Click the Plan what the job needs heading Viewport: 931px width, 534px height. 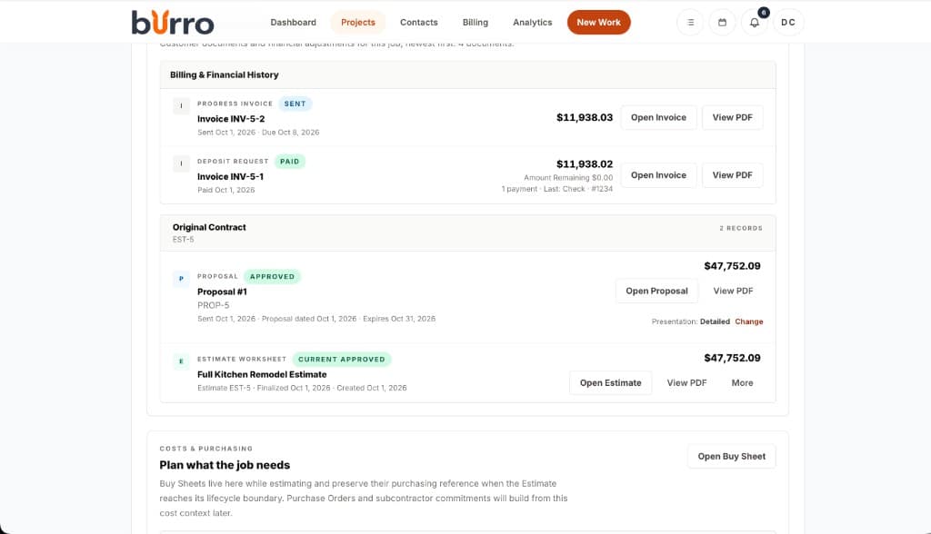225,465
